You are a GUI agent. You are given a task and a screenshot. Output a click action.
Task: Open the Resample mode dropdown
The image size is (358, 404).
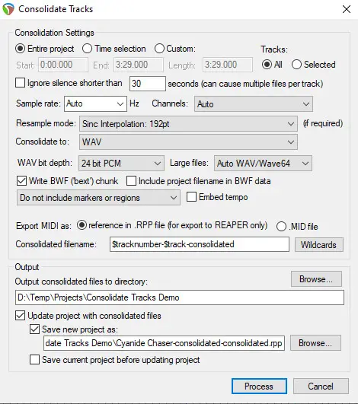pos(188,124)
